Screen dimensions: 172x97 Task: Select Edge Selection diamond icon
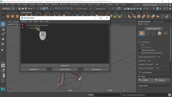(153, 33)
